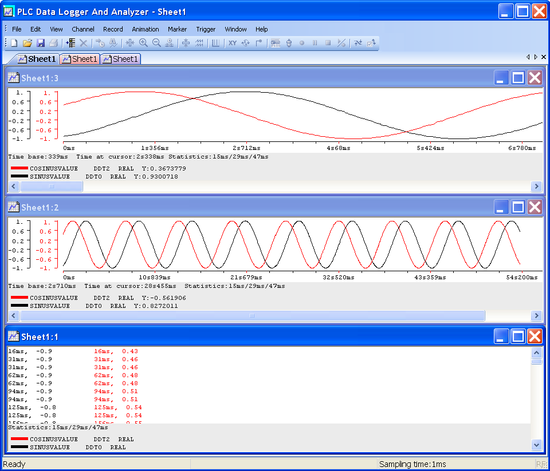
Task: Open the File menu
Action: pyautogui.click(x=17, y=29)
